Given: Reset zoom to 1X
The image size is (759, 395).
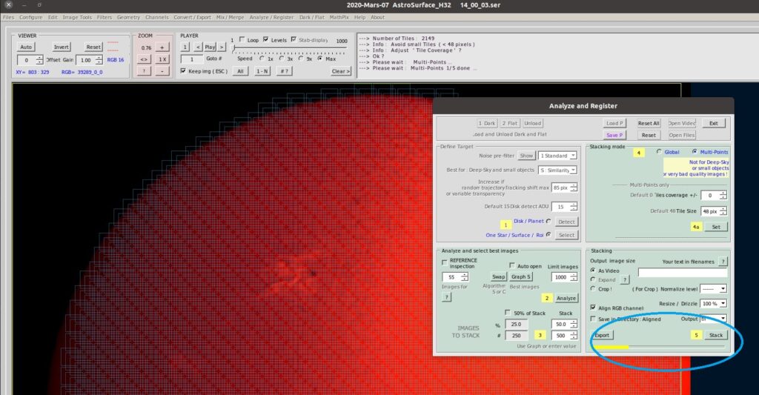Looking at the screenshot, I should (x=163, y=59).
